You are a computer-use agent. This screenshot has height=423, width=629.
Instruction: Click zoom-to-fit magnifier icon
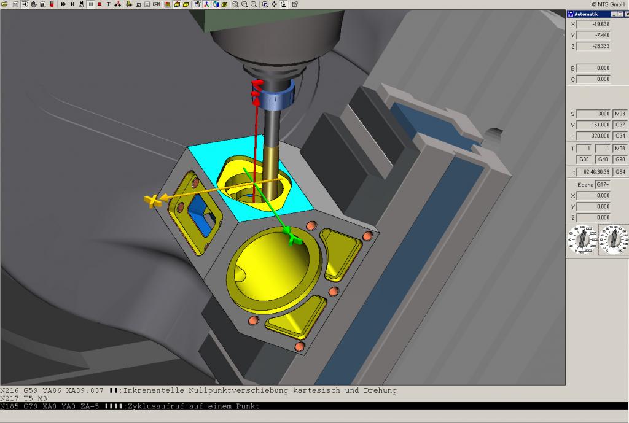tap(235, 4)
